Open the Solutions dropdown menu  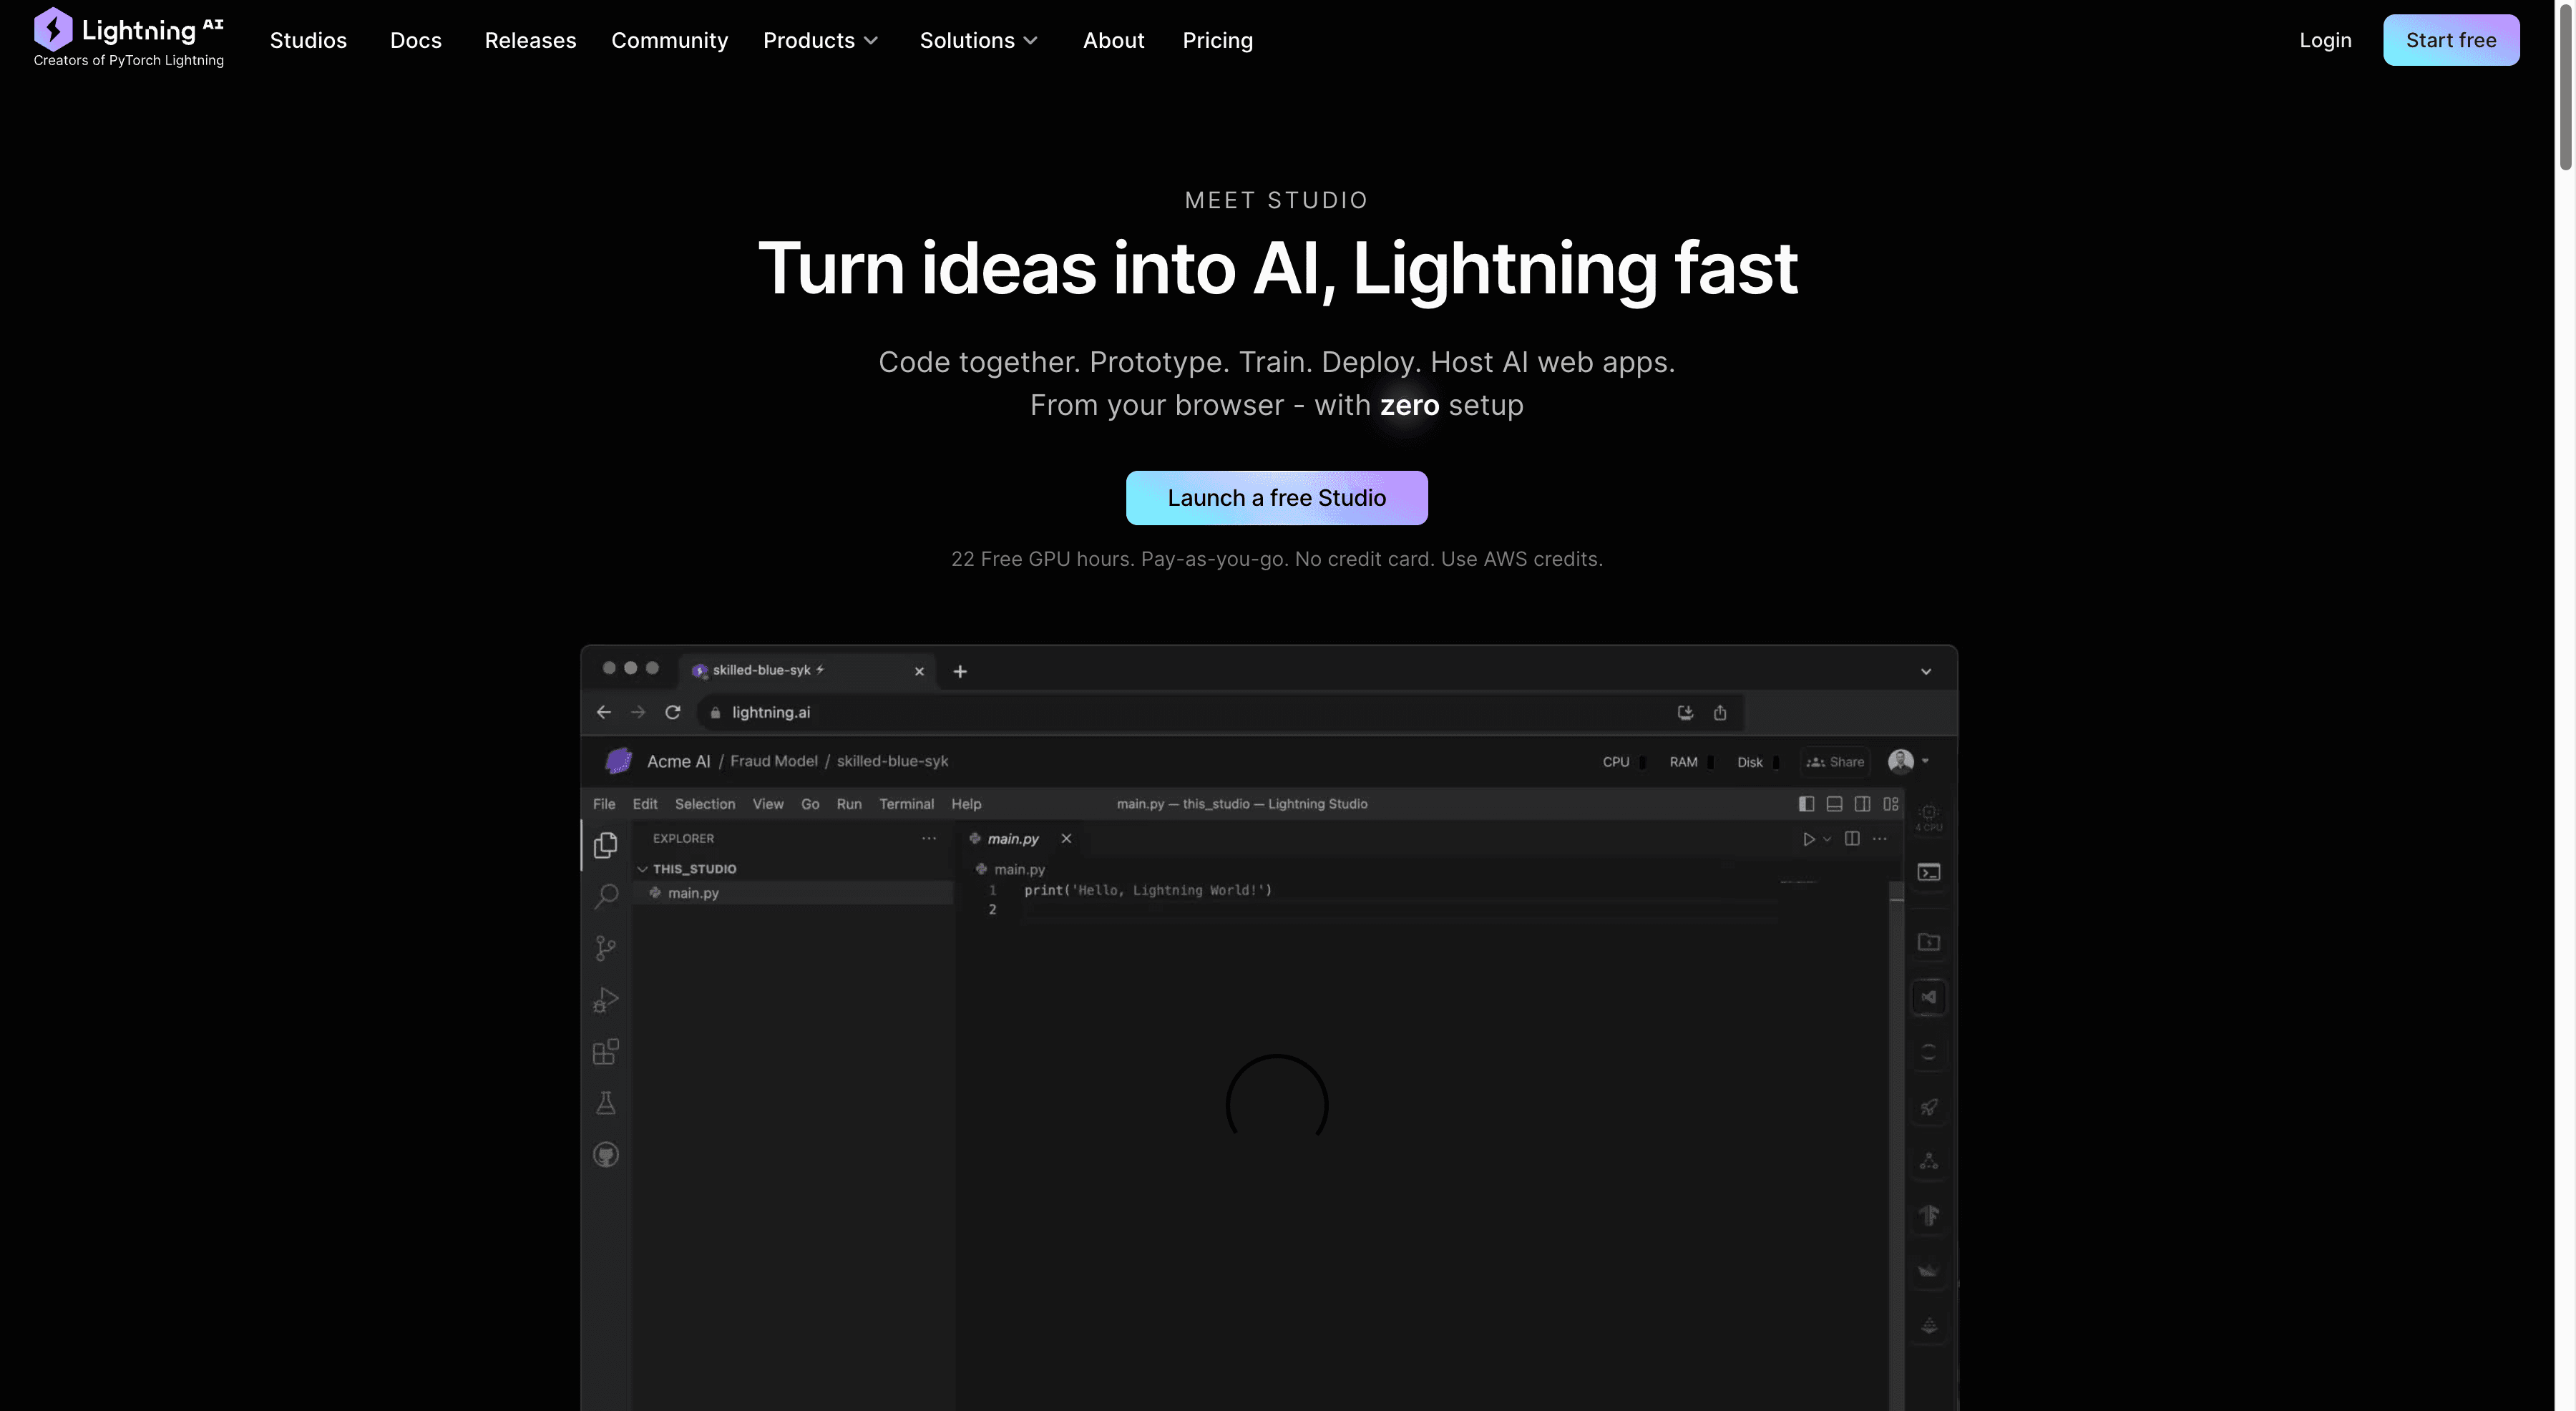pyautogui.click(x=976, y=38)
